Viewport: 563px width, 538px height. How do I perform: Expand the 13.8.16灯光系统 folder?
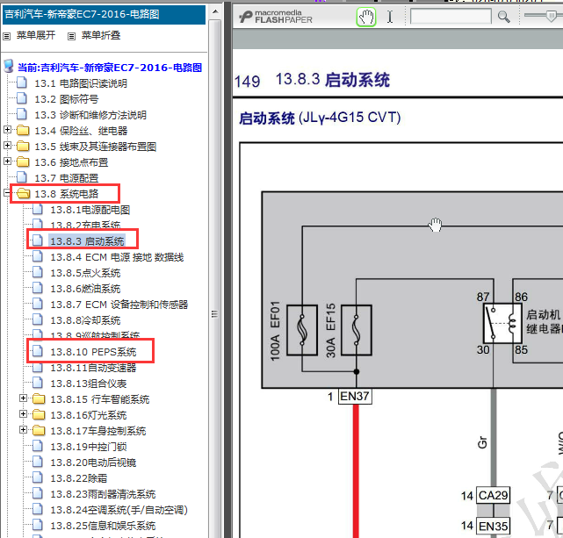23,414
